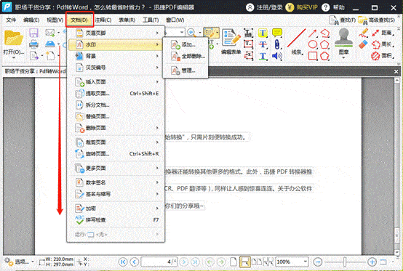Click the 打开(O) folder icon

13,38
